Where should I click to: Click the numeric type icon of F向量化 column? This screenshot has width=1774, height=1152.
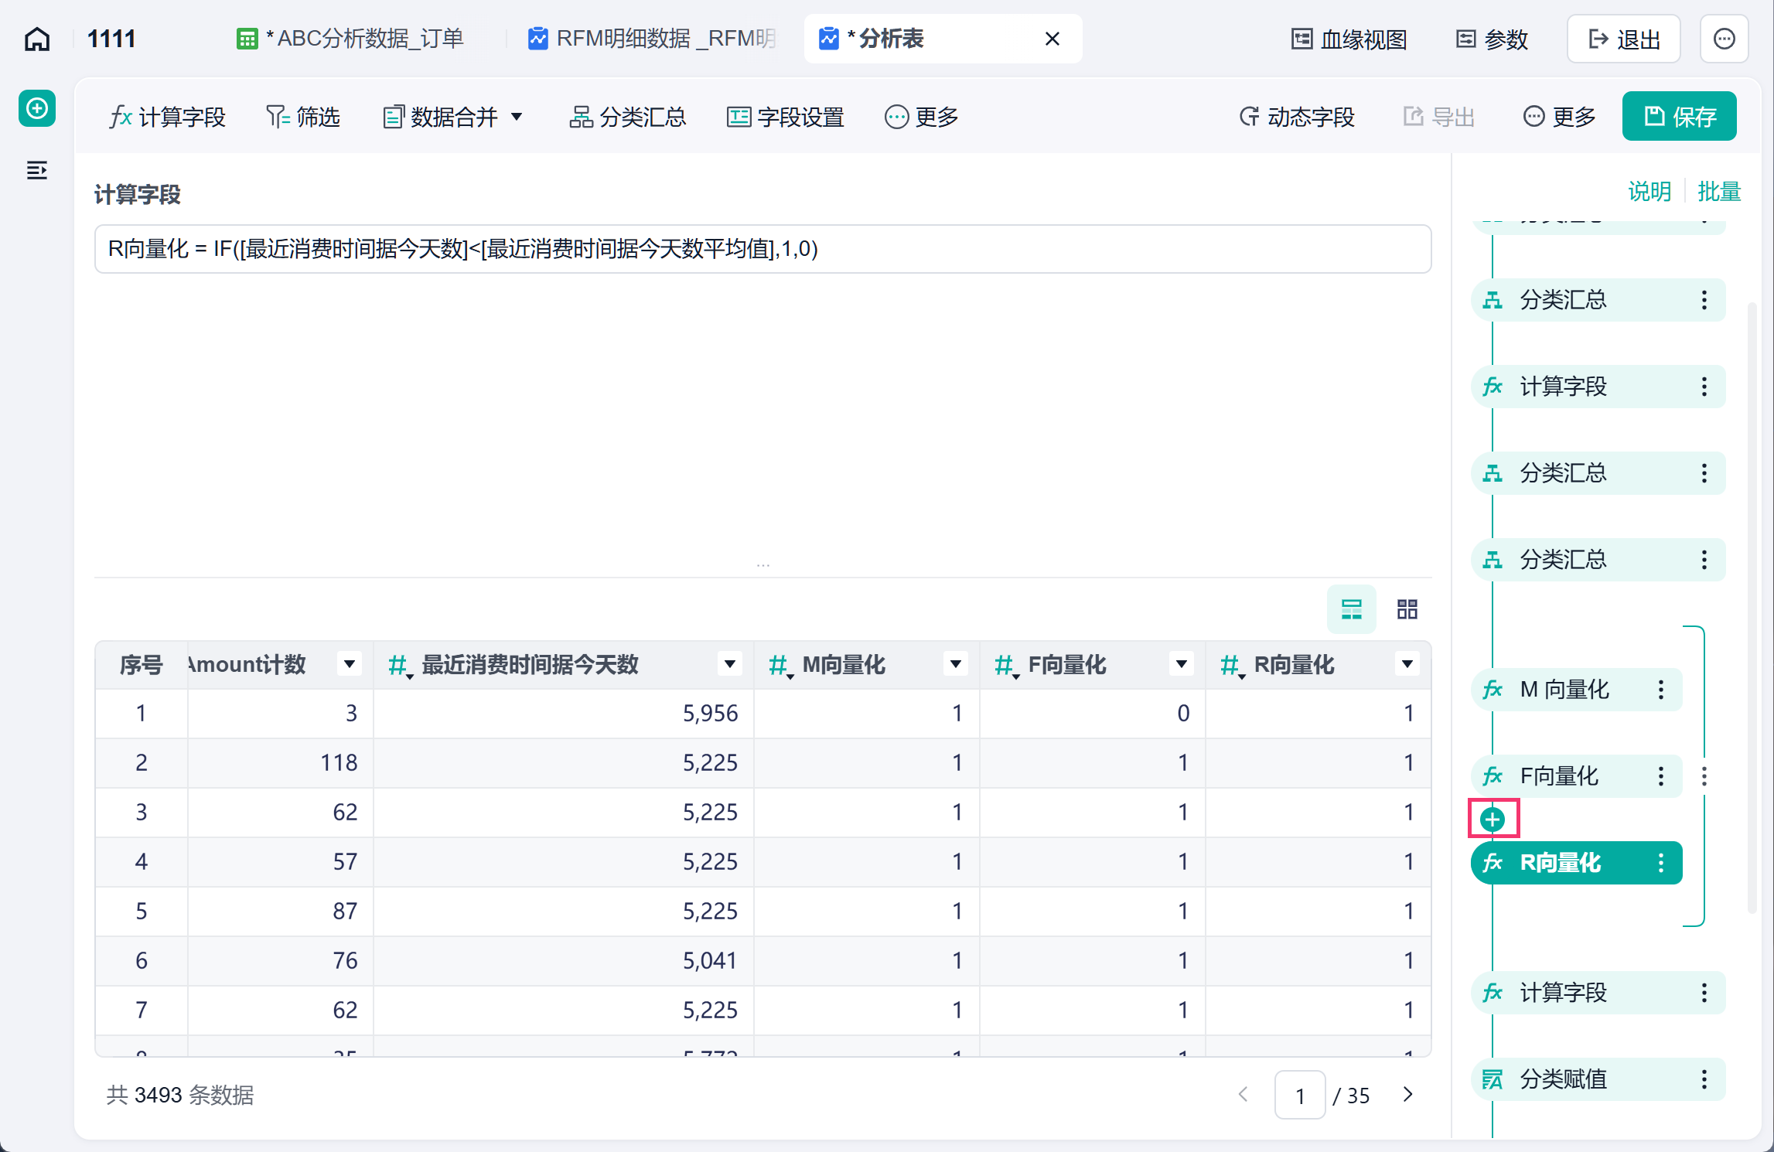pyautogui.click(x=1005, y=666)
